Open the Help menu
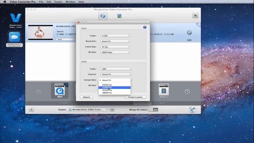Image resolution: width=254 pixels, height=143 pixels. 81,2
